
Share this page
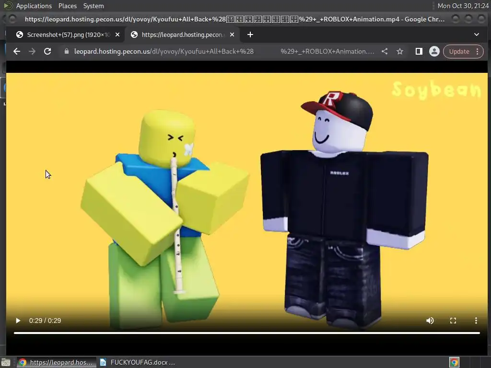pos(385,51)
